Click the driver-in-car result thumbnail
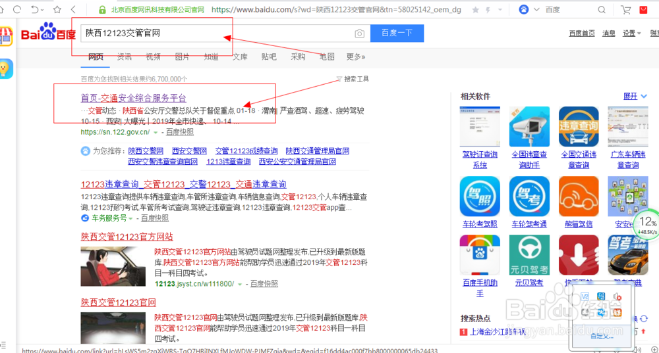 113,266
